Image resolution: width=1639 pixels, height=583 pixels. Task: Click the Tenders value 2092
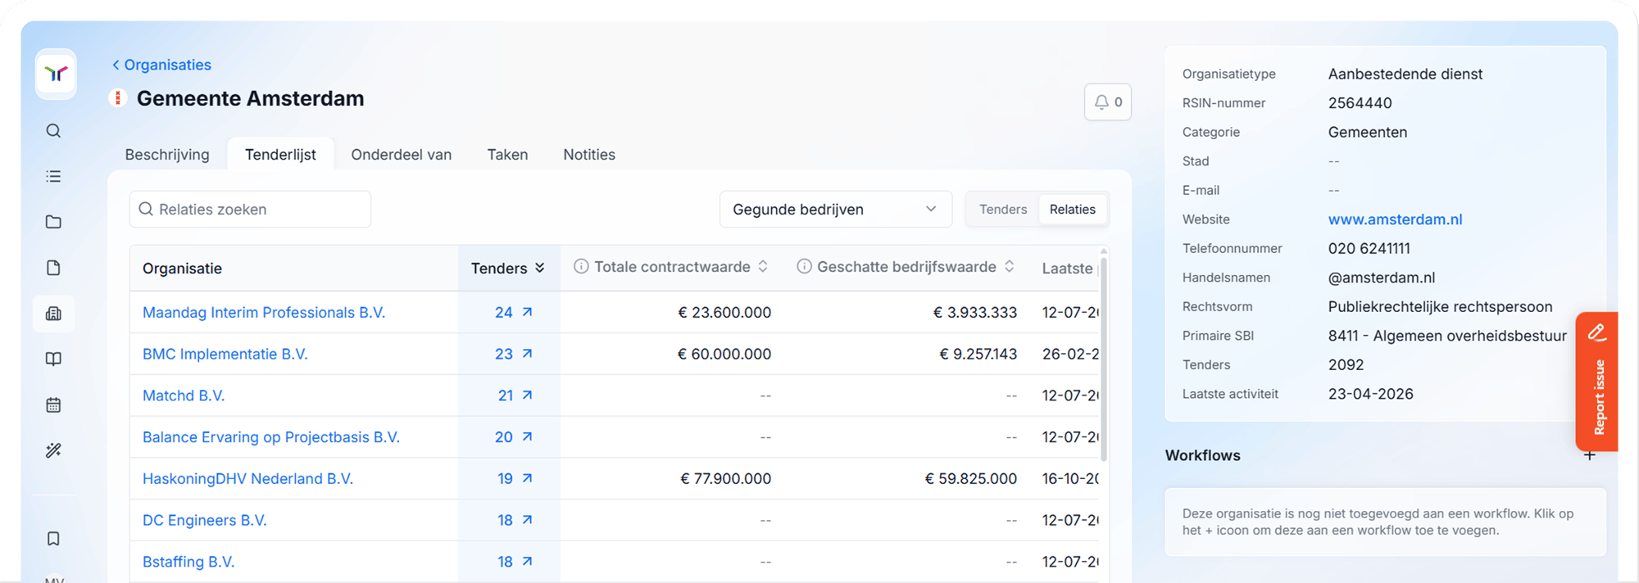pos(1346,365)
